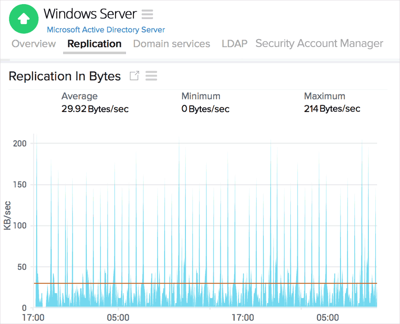
Task: Click the Average value 29.92 Bytes/sec
Action: pyautogui.click(x=95, y=109)
